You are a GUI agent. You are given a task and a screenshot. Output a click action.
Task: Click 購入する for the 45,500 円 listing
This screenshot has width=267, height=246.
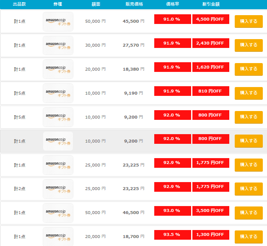249,21
